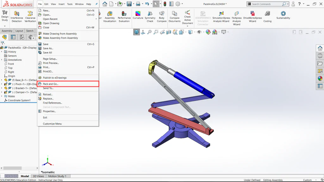Switch to Motion Study 1 tab
This screenshot has height=182, width=324.
[57, 176]
